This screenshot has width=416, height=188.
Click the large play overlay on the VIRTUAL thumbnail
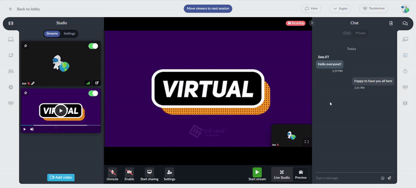(x=61, y=111)
